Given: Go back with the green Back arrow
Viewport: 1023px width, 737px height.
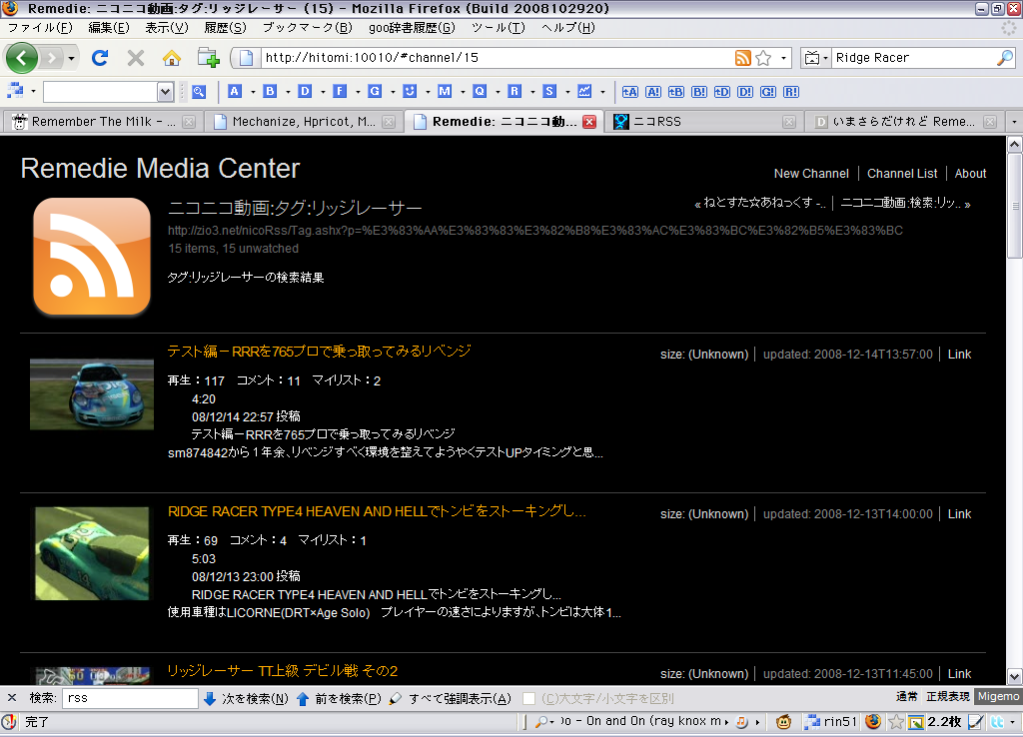Looking at the screenshot, I should pos(22,58).
